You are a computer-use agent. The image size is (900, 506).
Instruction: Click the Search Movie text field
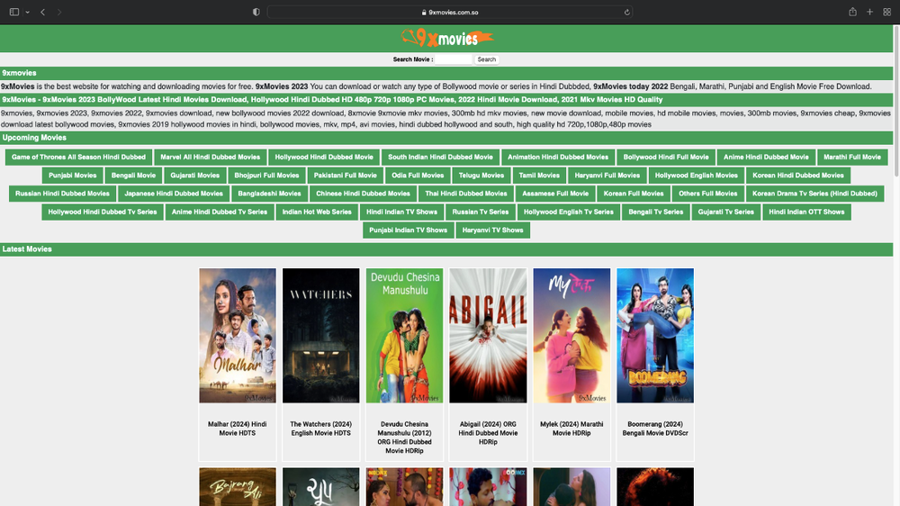tap(454, 59)
